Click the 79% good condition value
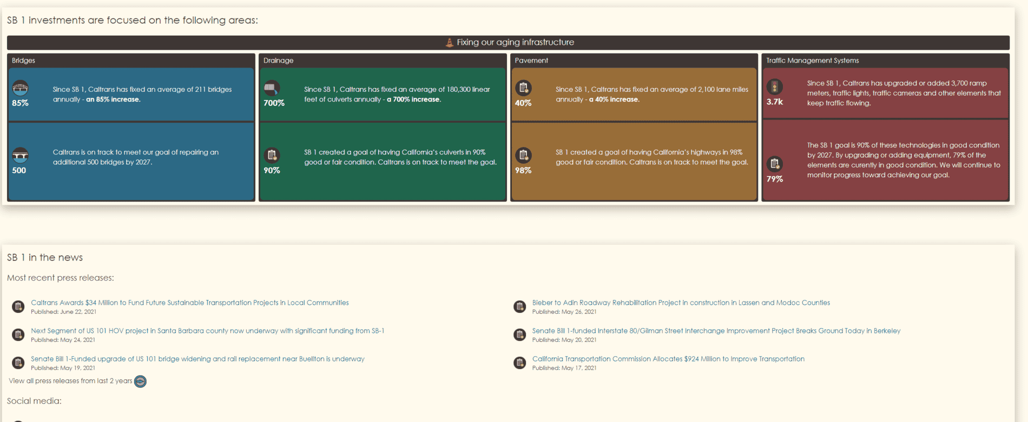Image resolution: width=1028 pixels, height=422 pixels. point(775,179)
